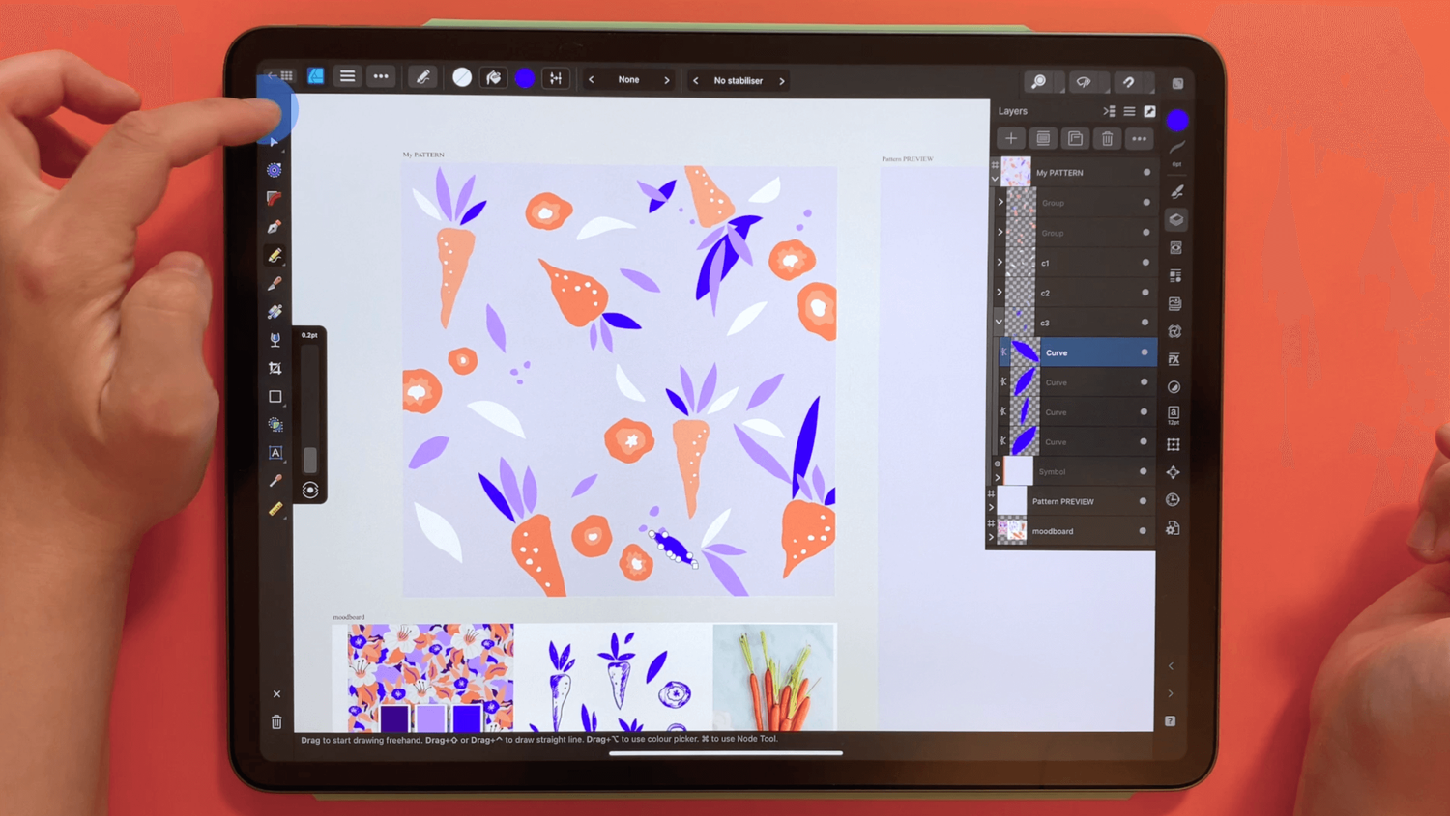Open the three-dot layer options menu
The image size is (1450, 816).
tap(1139, 138)
